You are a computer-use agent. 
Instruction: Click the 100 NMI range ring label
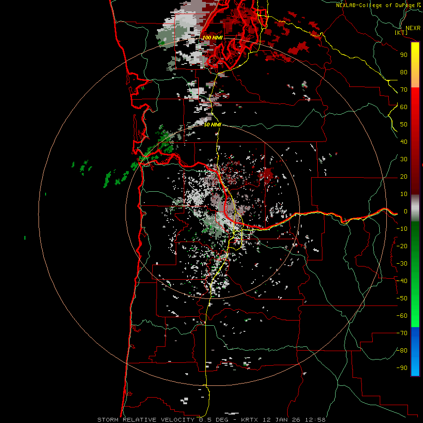212,38
